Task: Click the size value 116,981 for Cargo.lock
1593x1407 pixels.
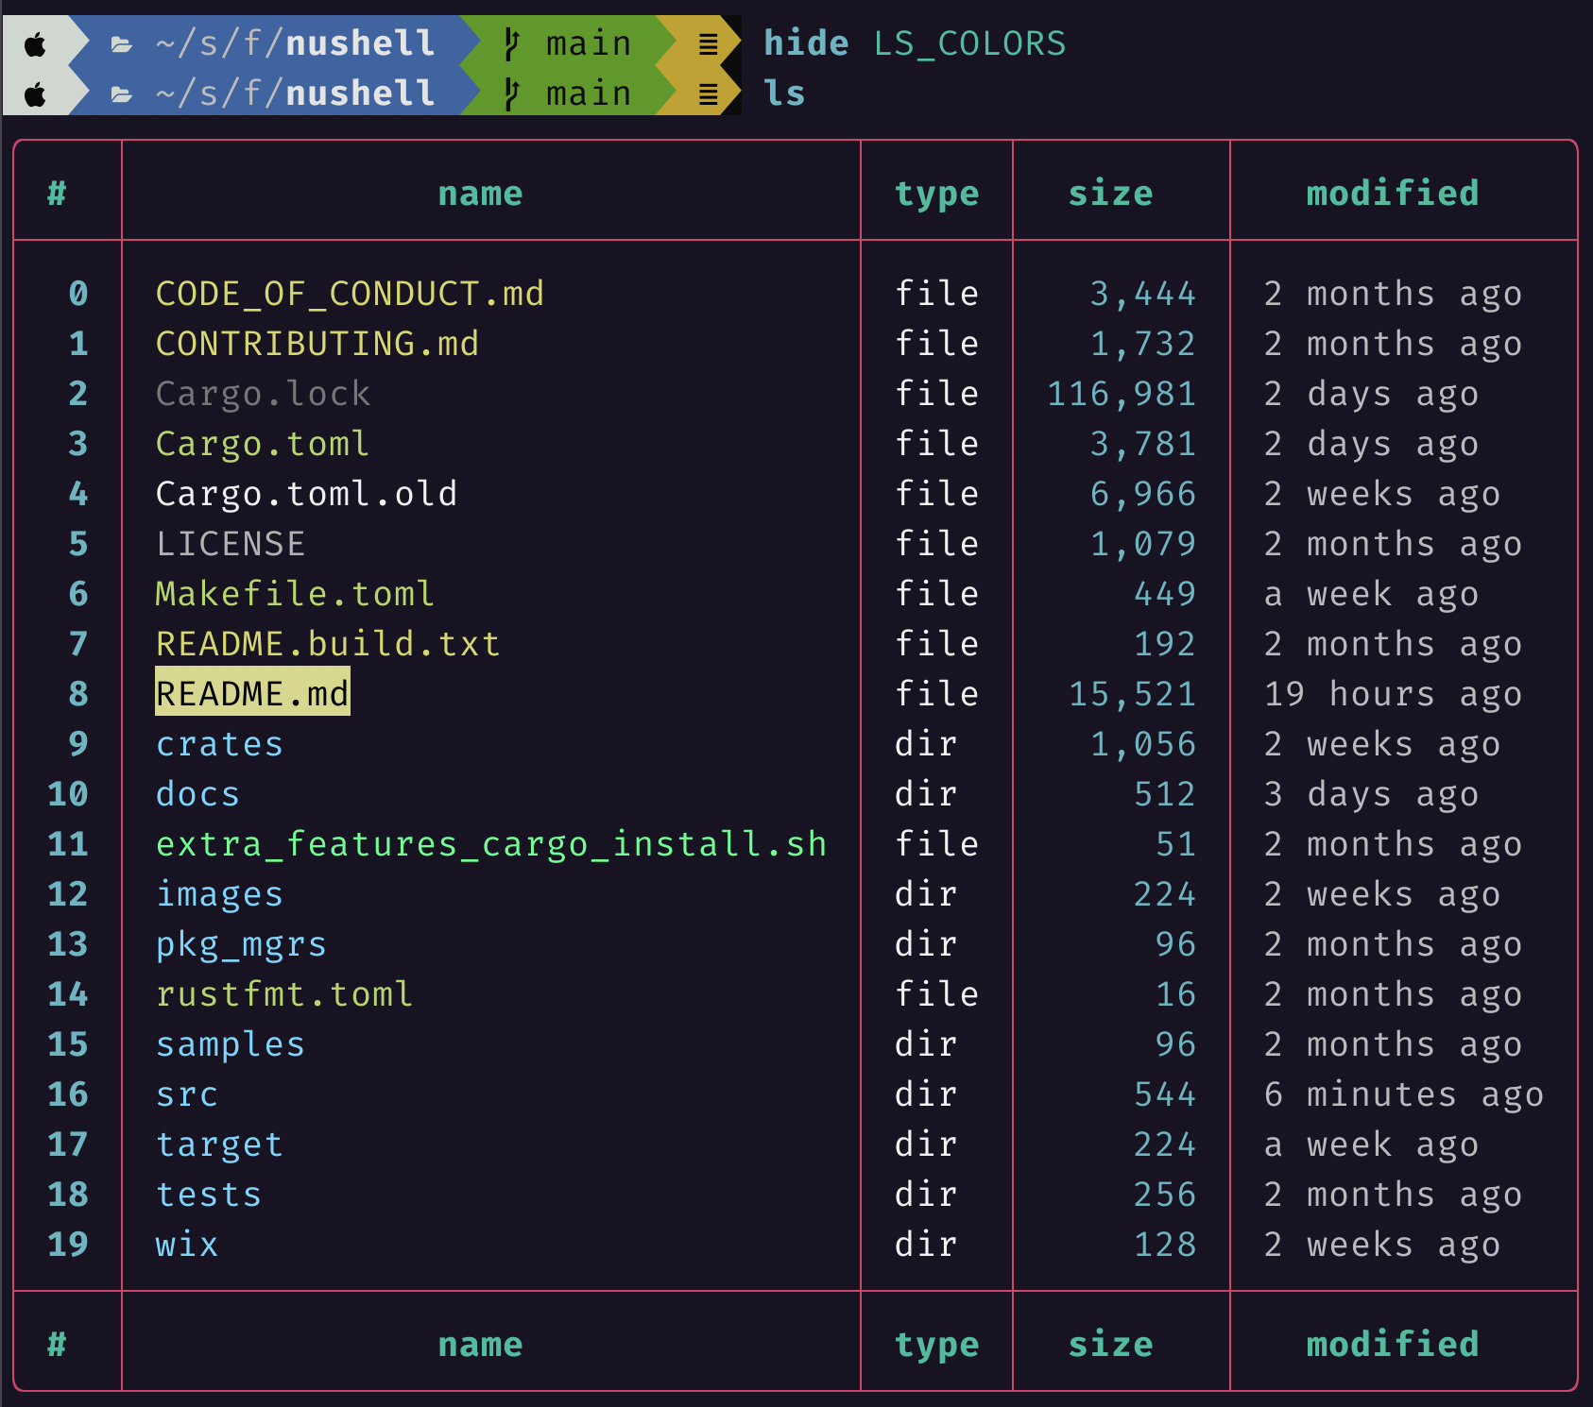Action: coord(1120,393)
